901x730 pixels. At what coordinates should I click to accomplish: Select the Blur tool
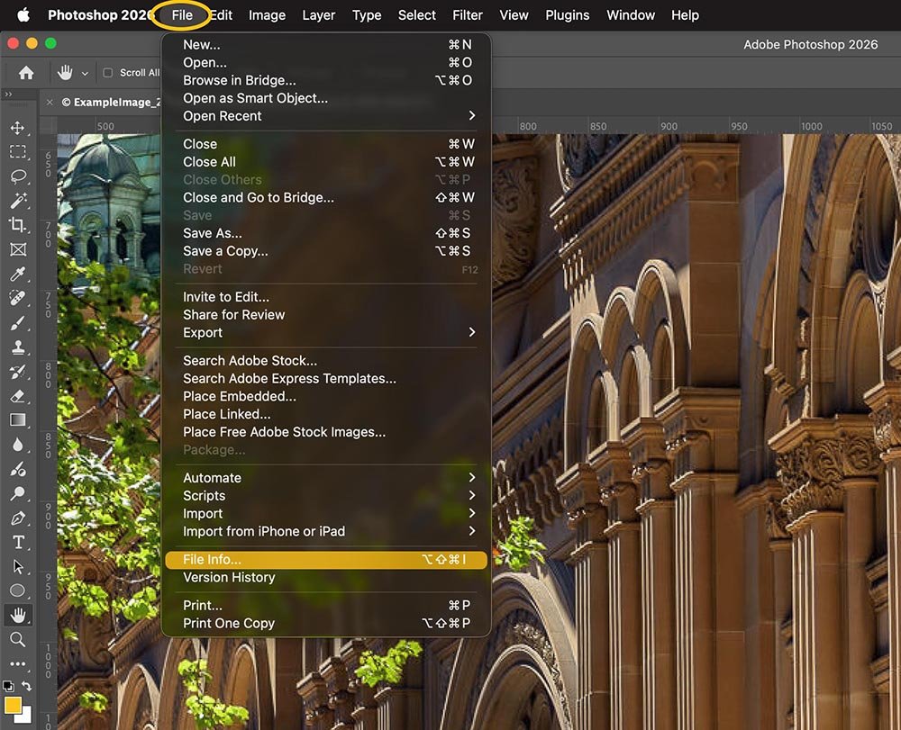[x=18, y=445]
